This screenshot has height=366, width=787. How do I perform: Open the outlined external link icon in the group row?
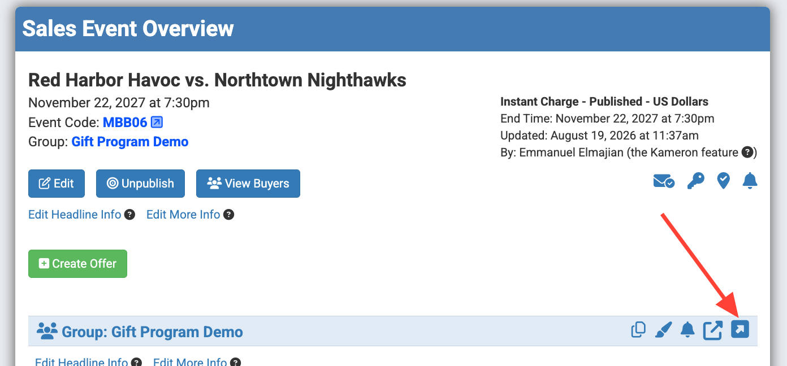[x=713, y=330]
